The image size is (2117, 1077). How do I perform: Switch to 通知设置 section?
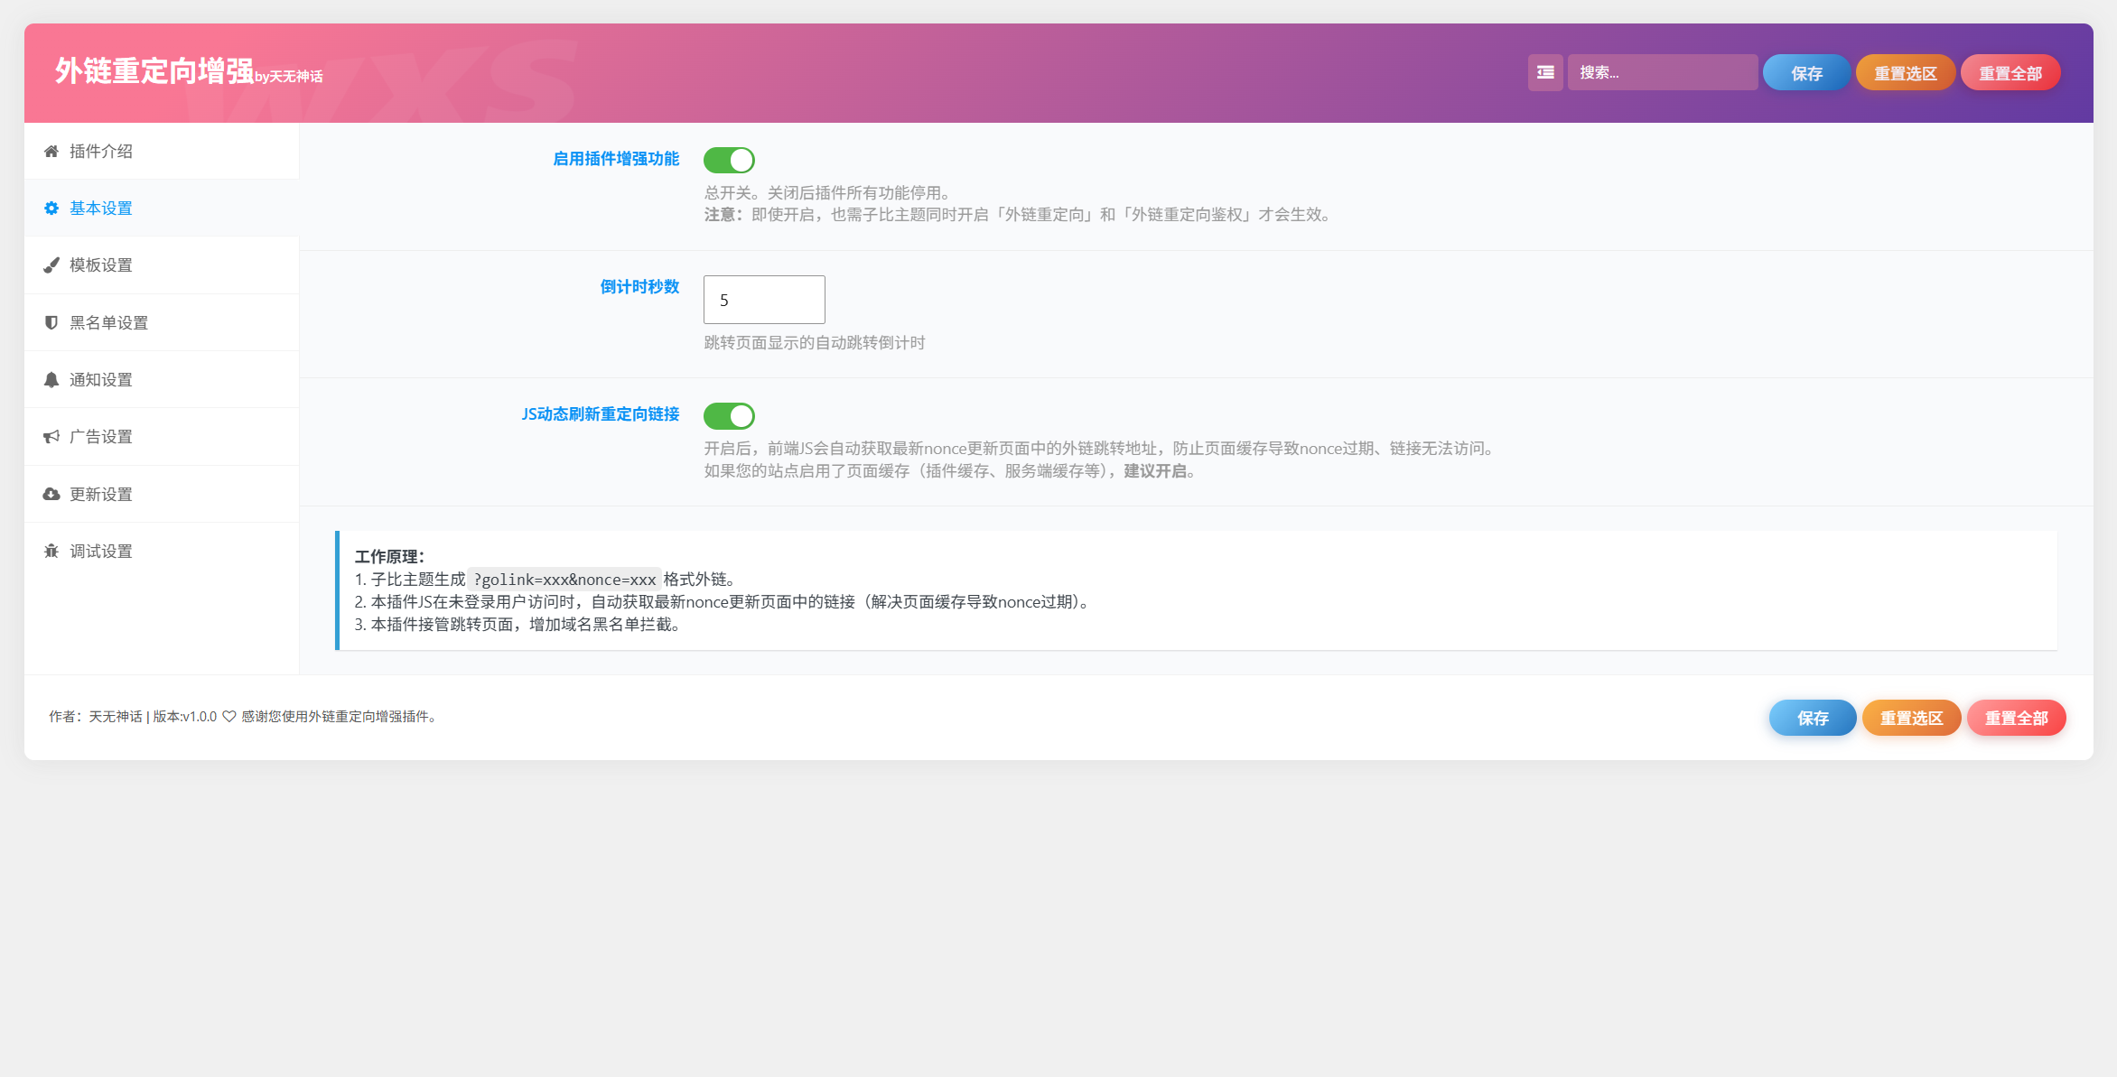(x=162, y=380)
